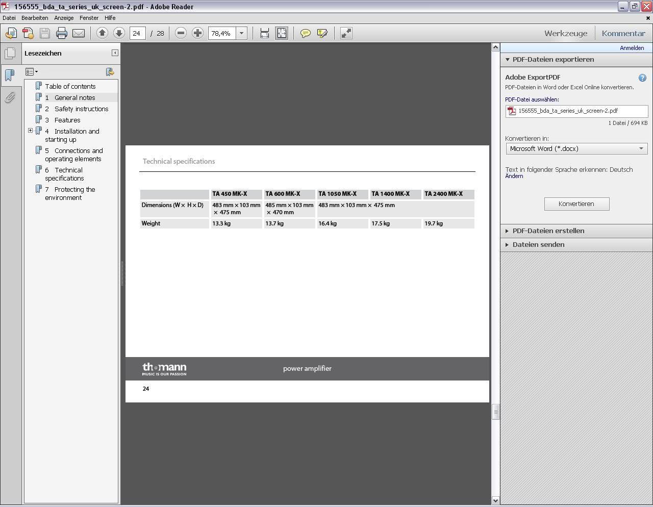
Task: Open the Anzeige menu
Action: point(64,18)
